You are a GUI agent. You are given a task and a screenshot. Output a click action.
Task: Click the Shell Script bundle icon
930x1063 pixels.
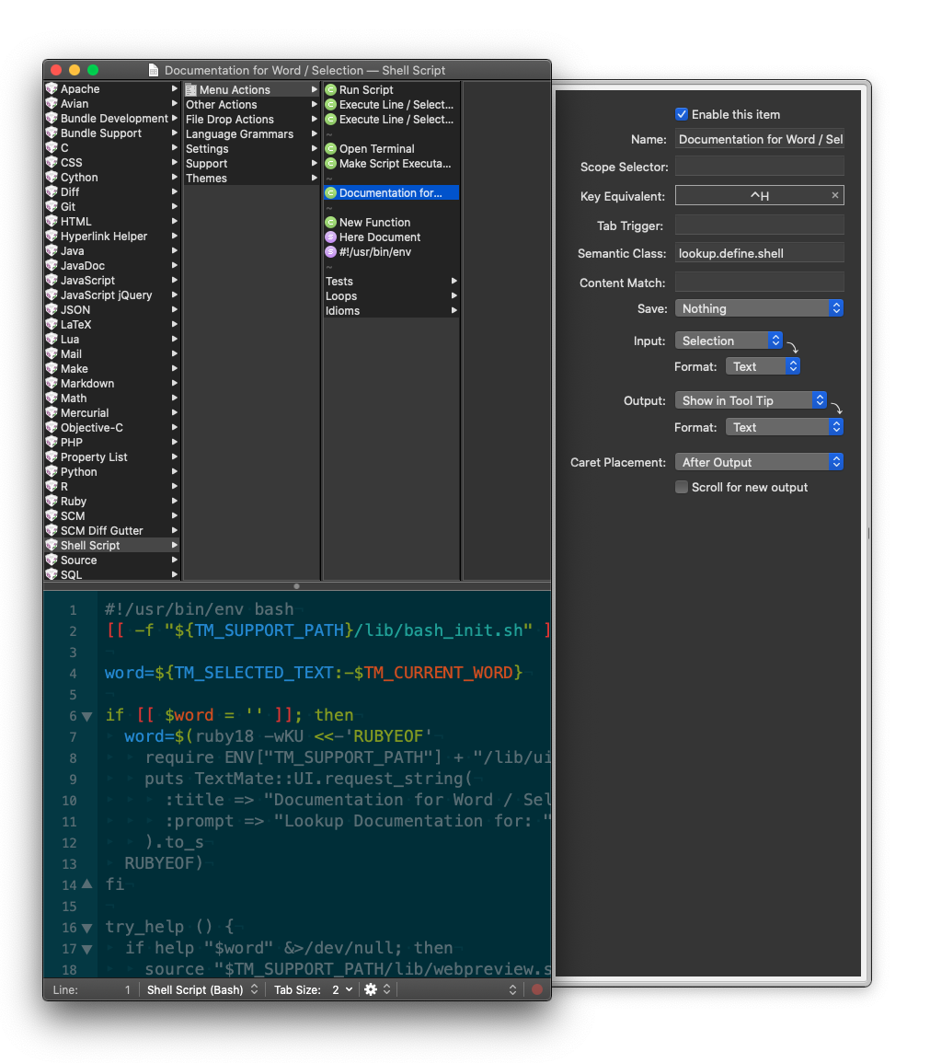(x=52, y=545)
